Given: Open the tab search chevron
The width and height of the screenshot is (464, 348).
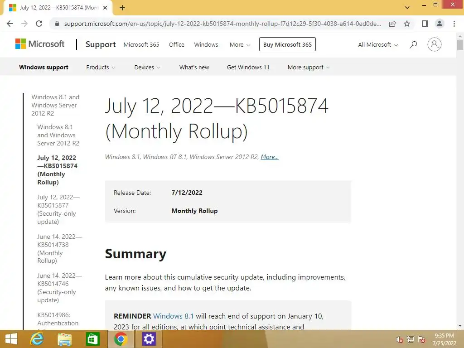Looking at the screenshot, I should pos(407,8).
